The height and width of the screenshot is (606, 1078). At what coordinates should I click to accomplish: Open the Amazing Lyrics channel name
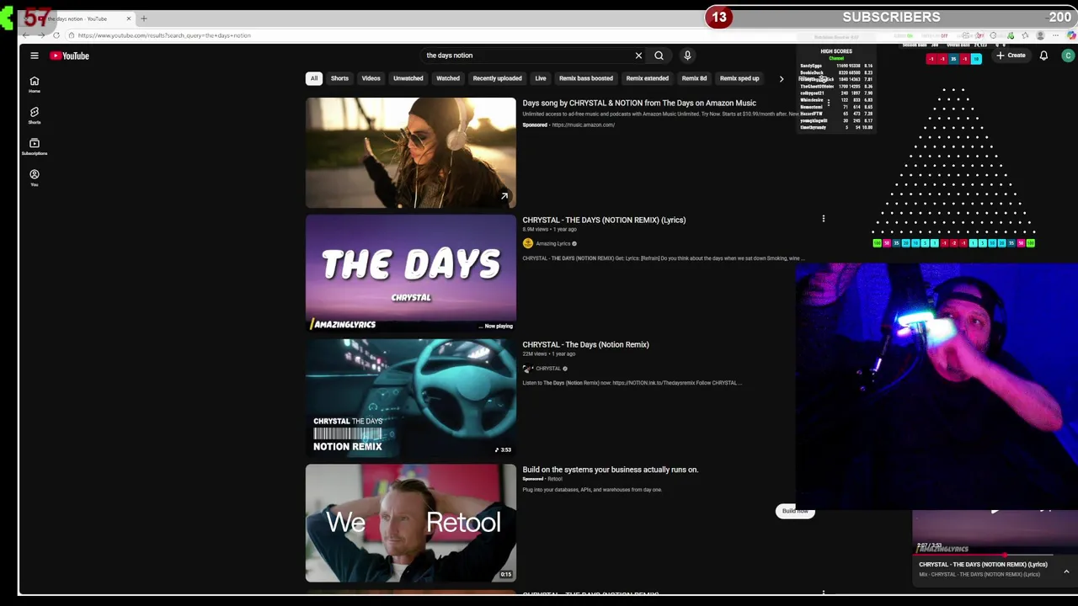(553, 244)
